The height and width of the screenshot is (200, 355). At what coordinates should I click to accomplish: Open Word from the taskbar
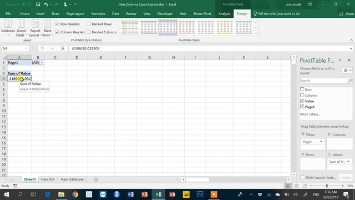[x=131, y=194]
